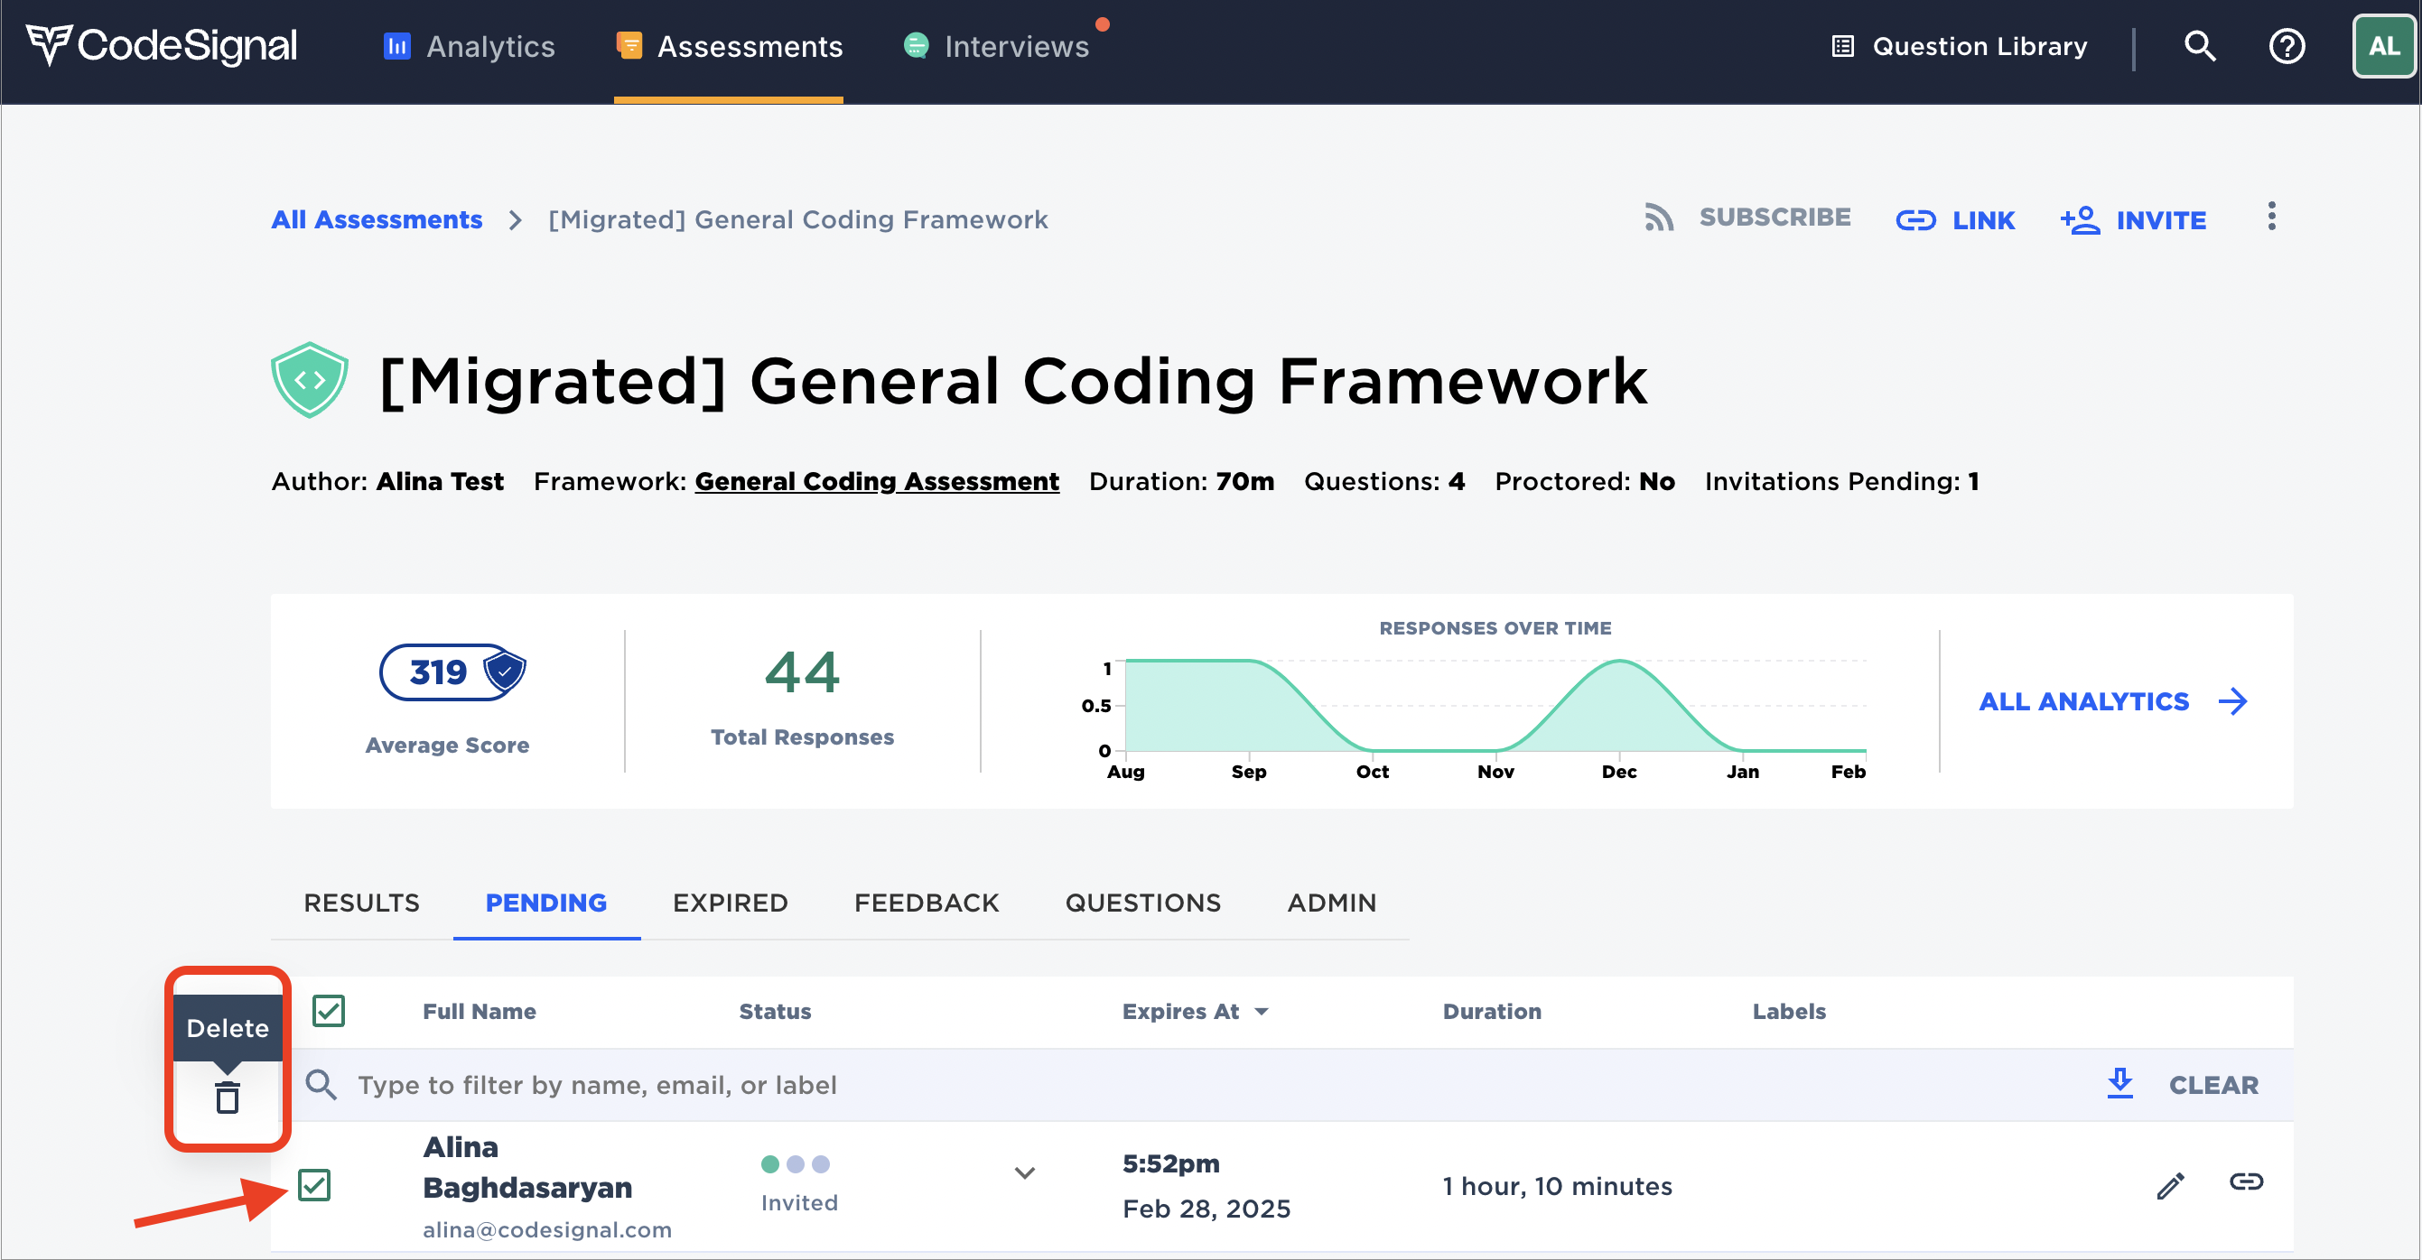The height and width of the screenshot is (1260, 2422).
Task: Click the trash delete icon
Action: click(x=228, y=1097)
